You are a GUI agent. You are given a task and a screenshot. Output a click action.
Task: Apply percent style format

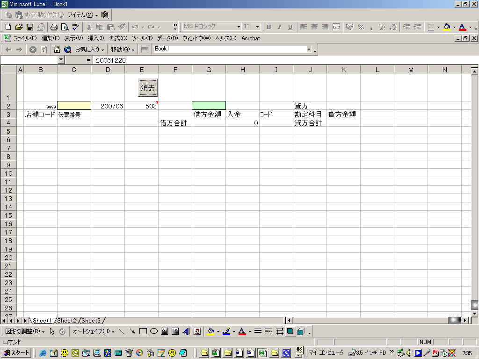[361, 27]
